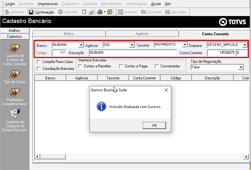
Task: Expand the Tpconta dropdown showing MOVIMENTO
Action: point(185,45)
